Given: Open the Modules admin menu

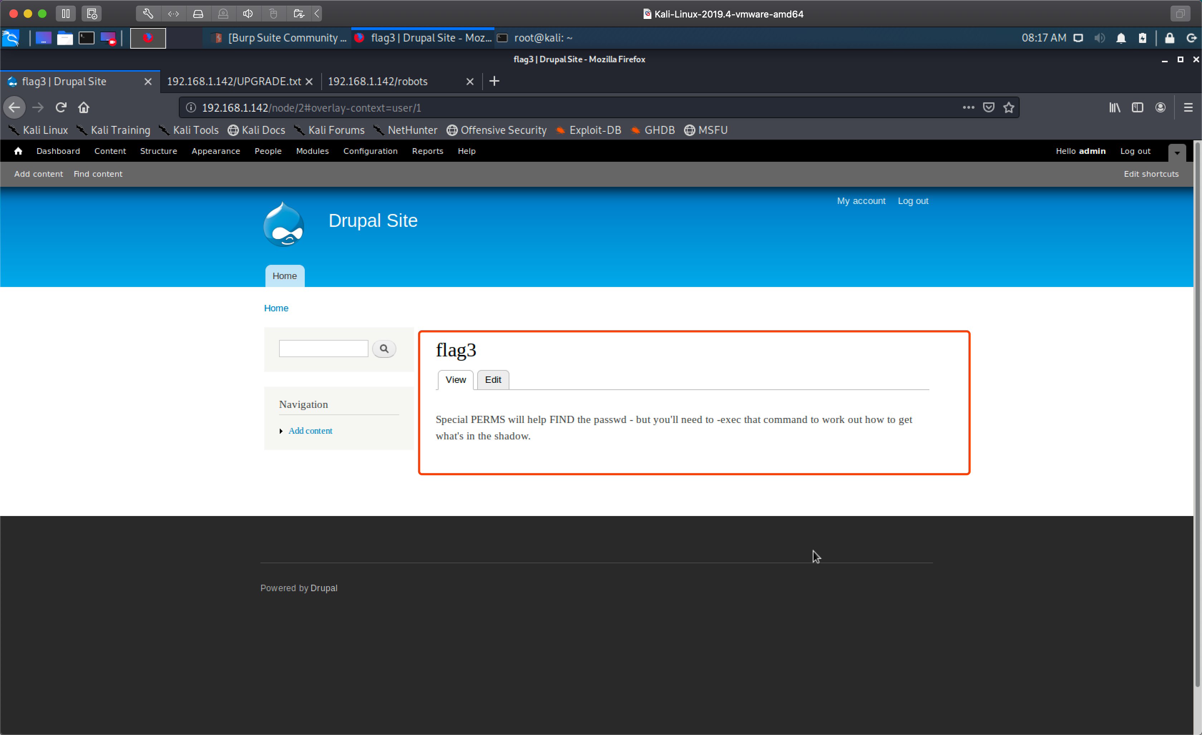Looking at the screenshot, I should pyautogui.click(x=312, y=151).
